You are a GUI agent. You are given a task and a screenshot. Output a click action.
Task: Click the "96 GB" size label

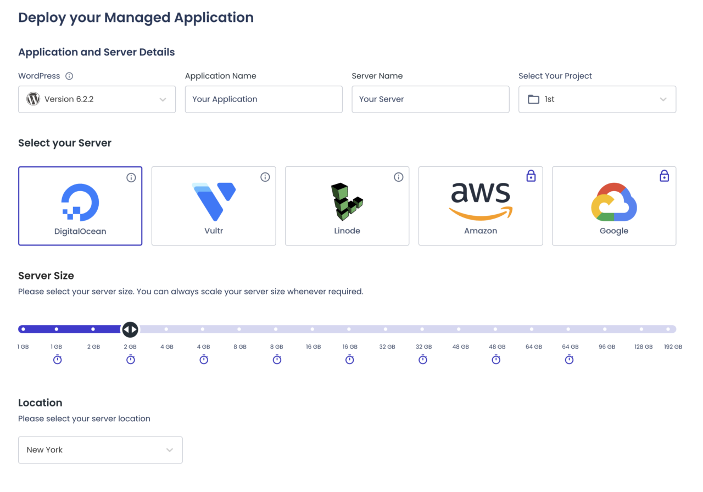[607, 347]
